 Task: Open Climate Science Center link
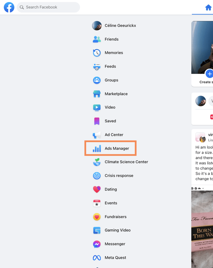click(126, 162)
